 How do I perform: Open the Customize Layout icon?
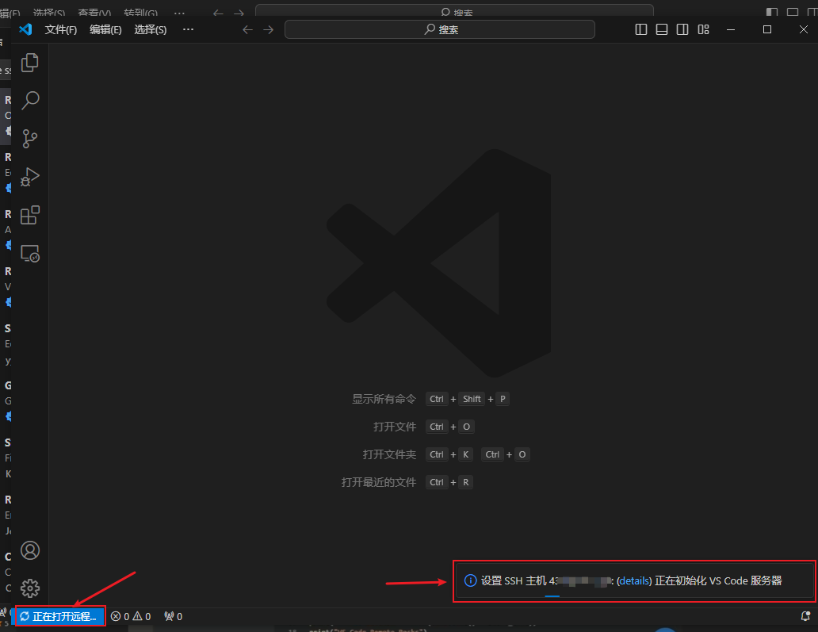point(703,29)
